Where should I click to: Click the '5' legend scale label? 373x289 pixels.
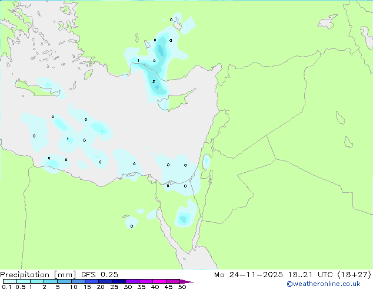[x=58, y=287]
